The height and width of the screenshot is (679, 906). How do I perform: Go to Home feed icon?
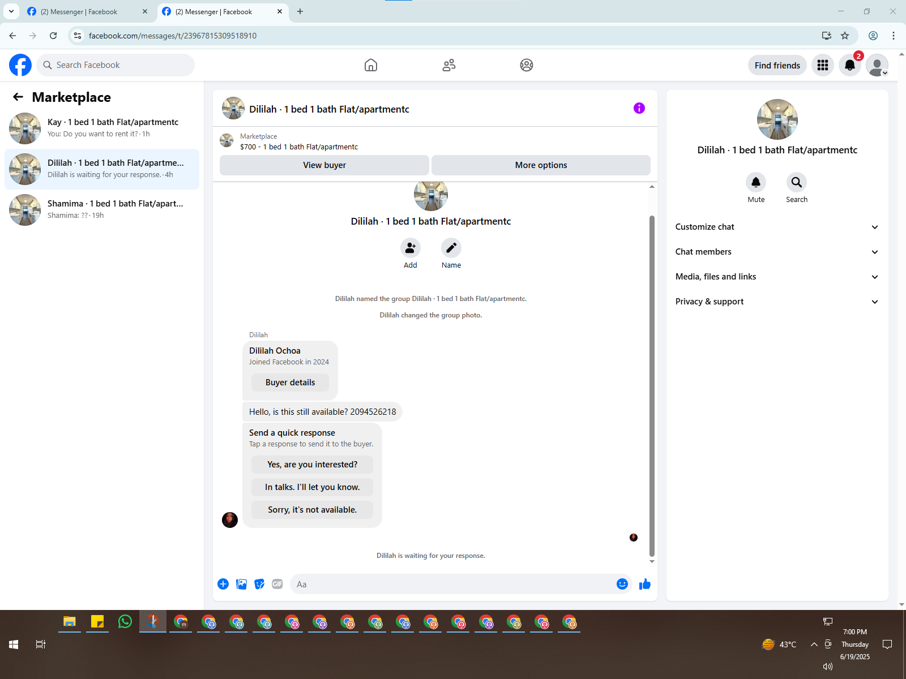coord(371,65)
